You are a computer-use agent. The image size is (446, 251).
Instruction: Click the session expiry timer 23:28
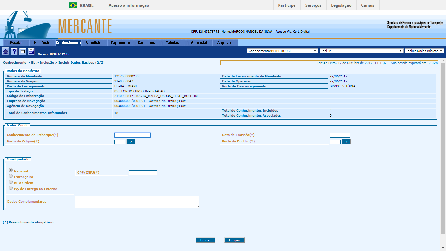click(x=433, y=63)
